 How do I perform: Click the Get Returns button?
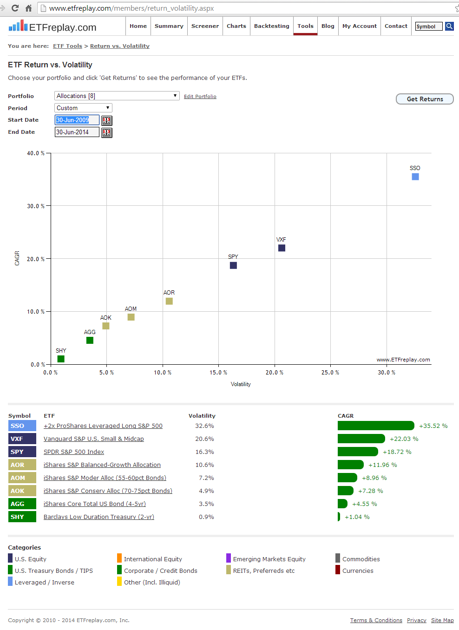[425, 99]
